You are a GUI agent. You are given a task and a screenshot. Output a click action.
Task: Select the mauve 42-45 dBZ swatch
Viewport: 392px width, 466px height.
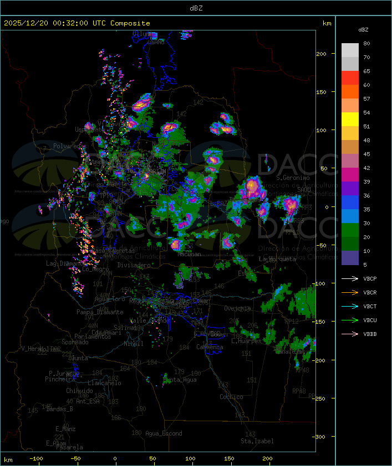point(350,161)
